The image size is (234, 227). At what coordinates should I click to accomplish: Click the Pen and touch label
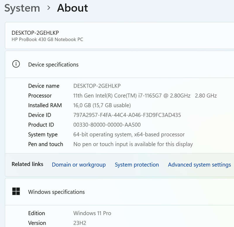(x=46, y=144)
